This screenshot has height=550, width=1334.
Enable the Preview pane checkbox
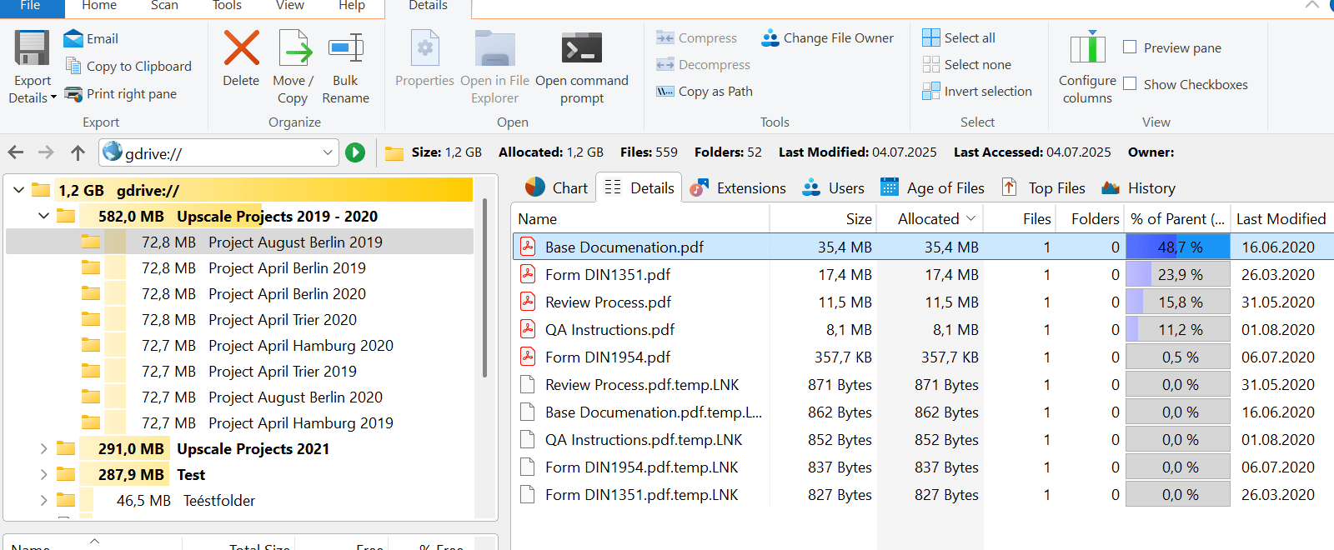click(1130, 47)
